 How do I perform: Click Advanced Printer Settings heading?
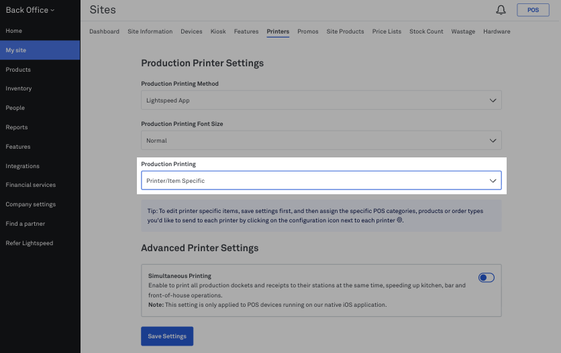[200, 248]
